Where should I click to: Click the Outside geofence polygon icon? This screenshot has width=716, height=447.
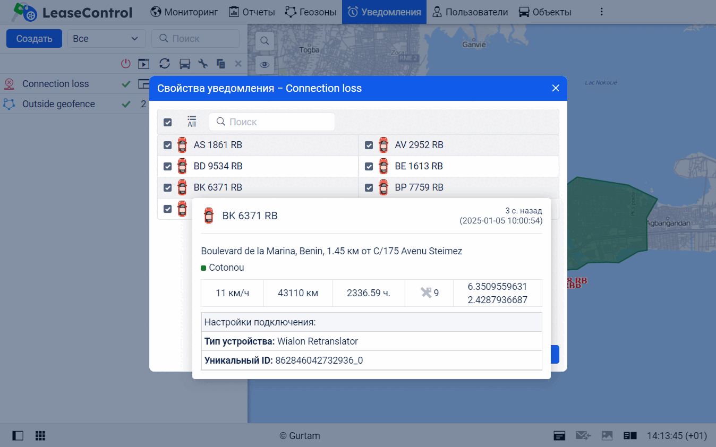(x=8, y=104)
